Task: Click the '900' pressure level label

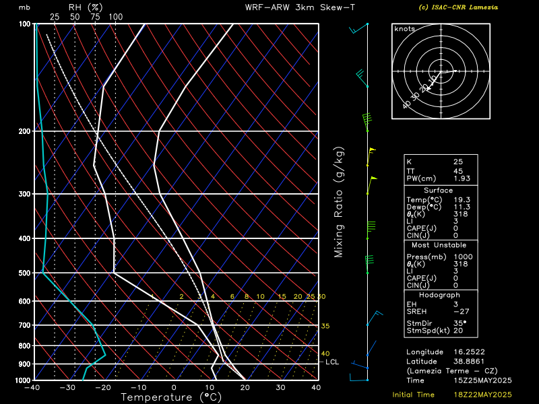Action: point(24,364)
